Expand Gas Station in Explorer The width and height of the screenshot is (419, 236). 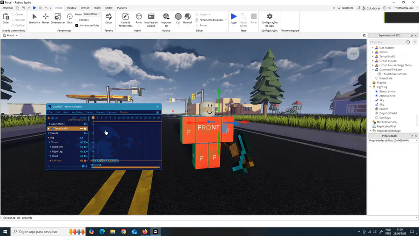coord(373,48)
